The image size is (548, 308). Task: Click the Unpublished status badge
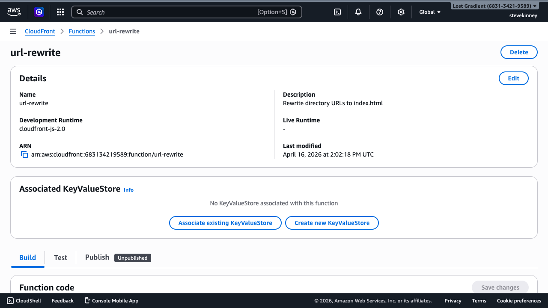[133, 258]
